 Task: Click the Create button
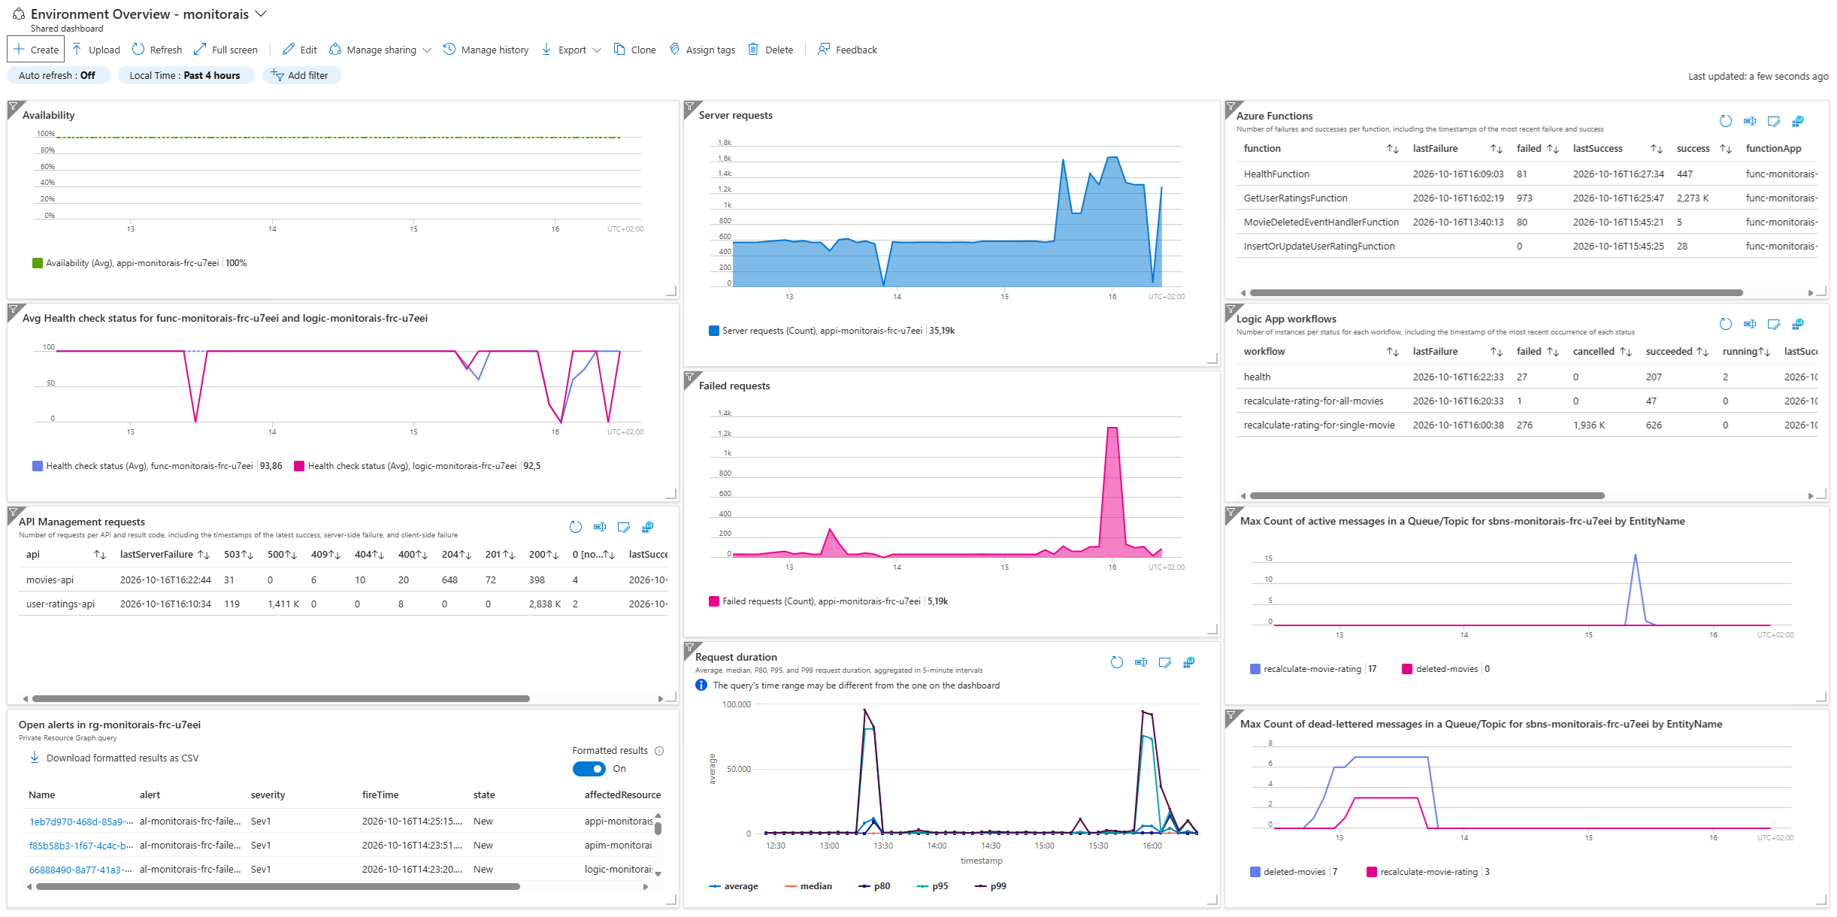point(36,50)
